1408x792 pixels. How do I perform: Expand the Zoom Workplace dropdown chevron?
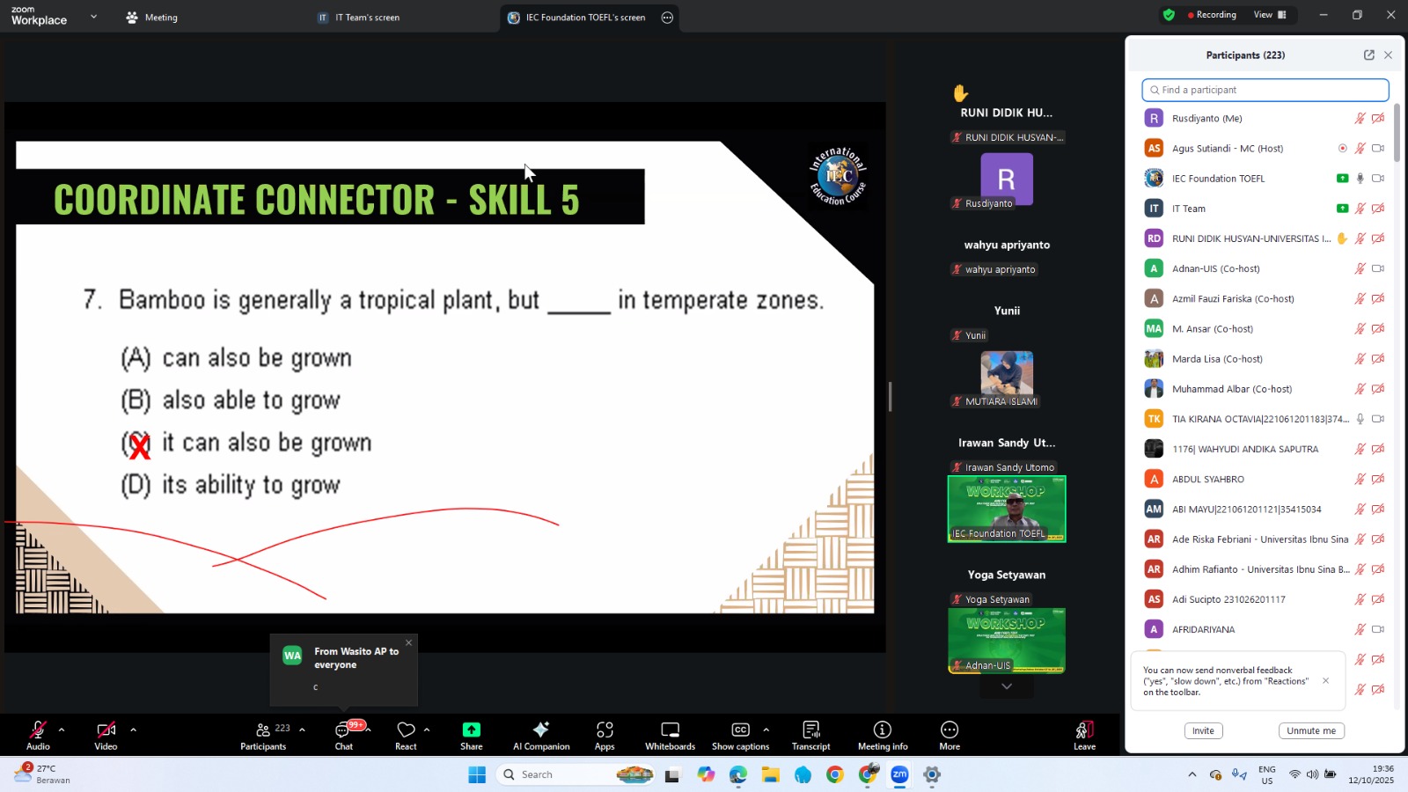click(93, 17)
